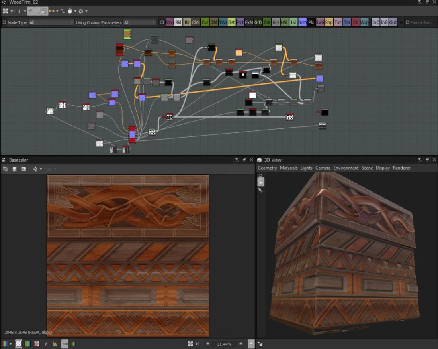The image size is (438, 349).
Task: Click the Bmp Bitmap node shortcut
Action: pyautogui.click(x=169, y=23)
